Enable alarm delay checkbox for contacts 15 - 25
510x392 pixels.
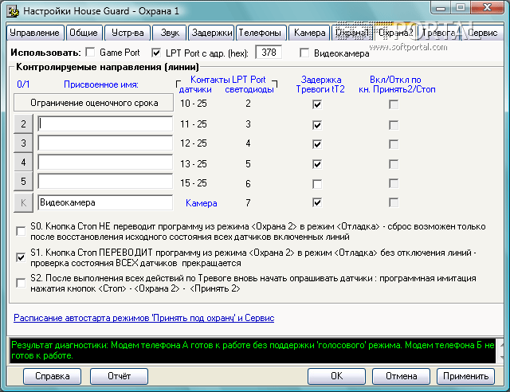click(x=317, y=184)
